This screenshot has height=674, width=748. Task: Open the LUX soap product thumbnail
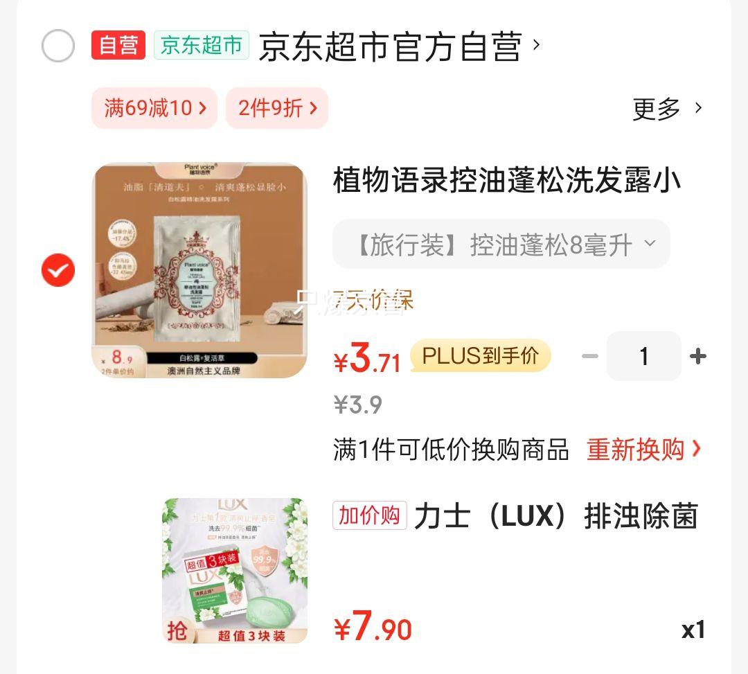pos(235,571)
